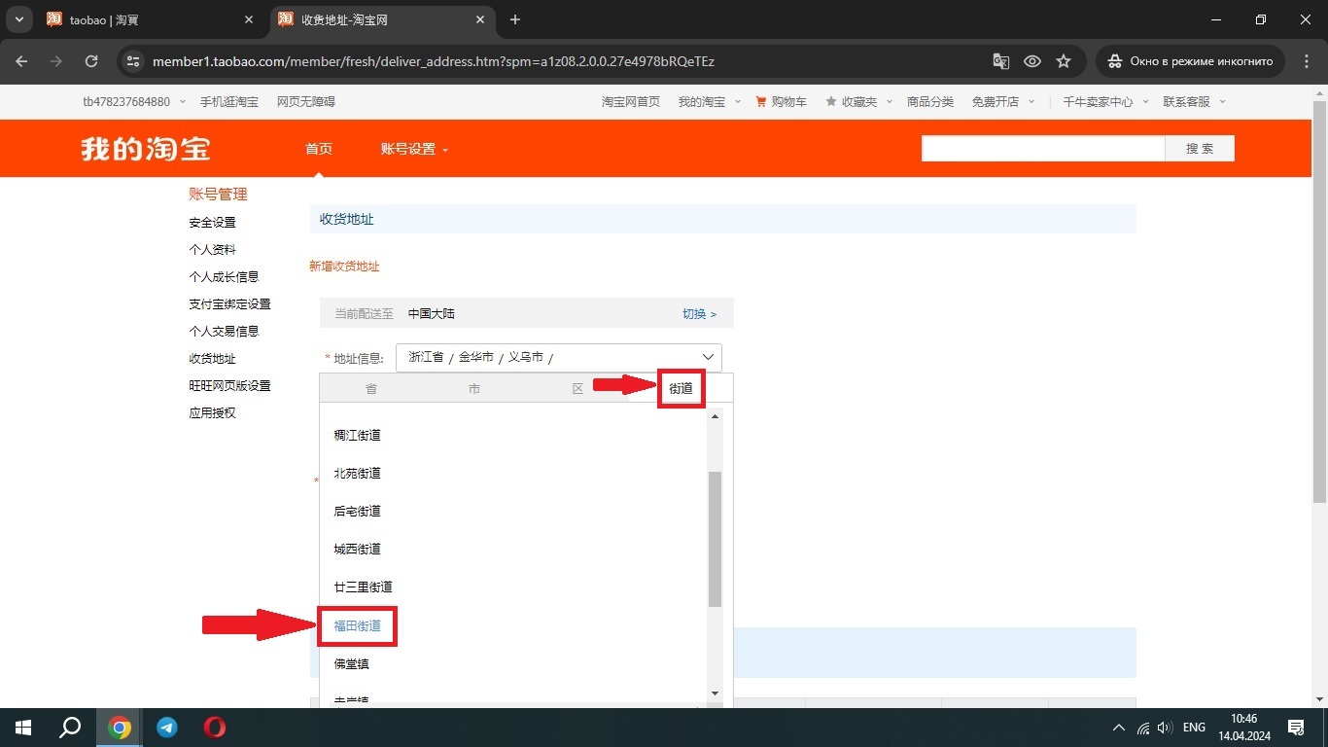Click the eye tracking protection icon

[x=1032, y=61]
